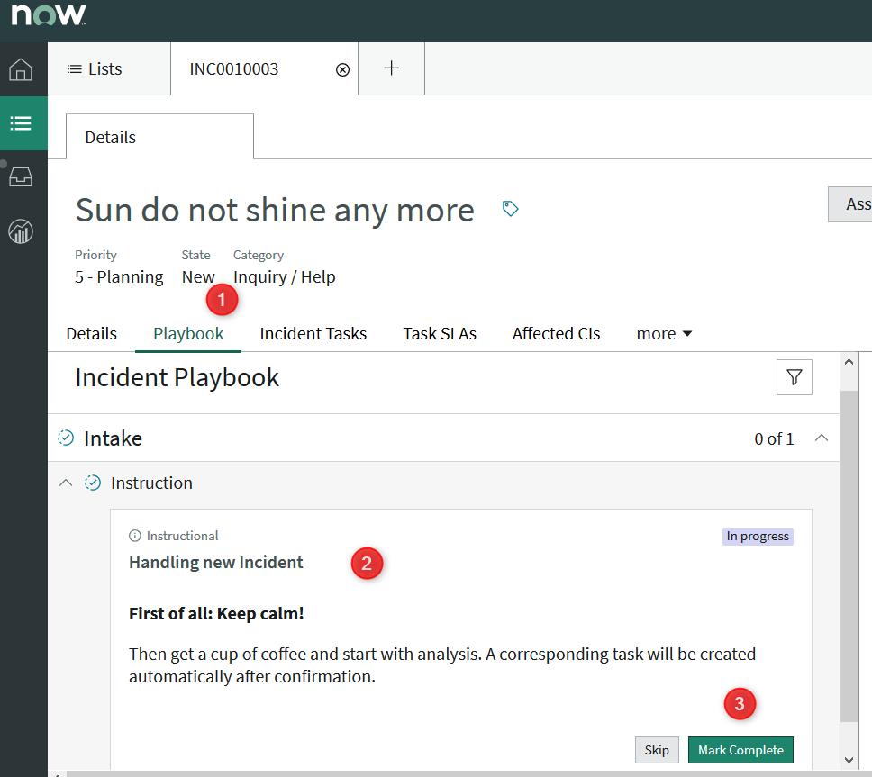Click the status icon next to Intake

click(66, 438)
